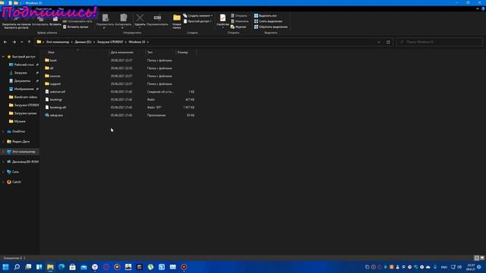
Task: Open taskbar Search magnifier
Action: tap(17, 267)
